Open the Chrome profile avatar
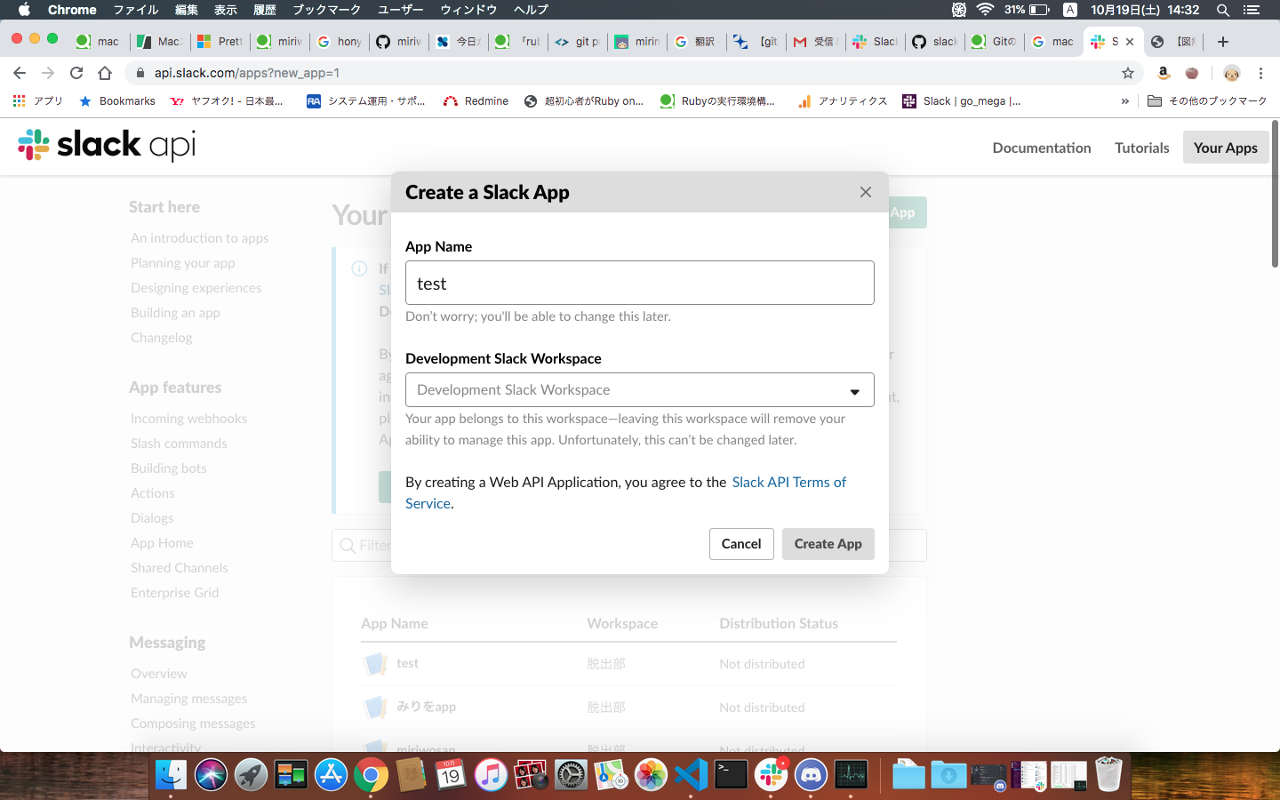The width and height of the screenshot is (1280, 800). coord(1231,73)
